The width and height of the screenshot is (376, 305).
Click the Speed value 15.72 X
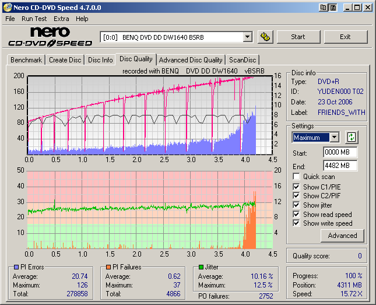(352, 294)
